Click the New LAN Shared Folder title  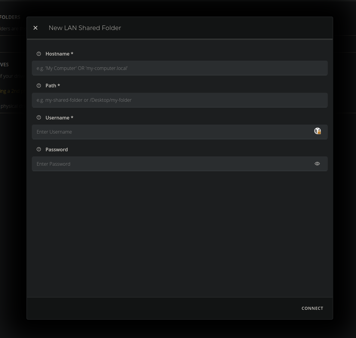pos(85,28)
